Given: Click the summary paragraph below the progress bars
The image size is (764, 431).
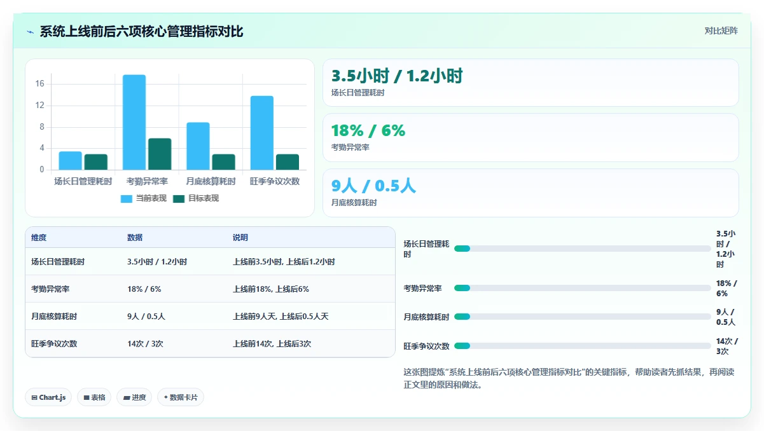Looking at the screenshot, I should click(569, 378).
